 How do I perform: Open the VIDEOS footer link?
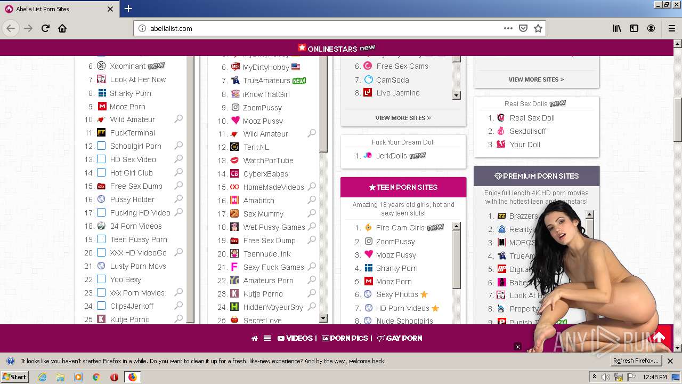(x=295, y=338)
